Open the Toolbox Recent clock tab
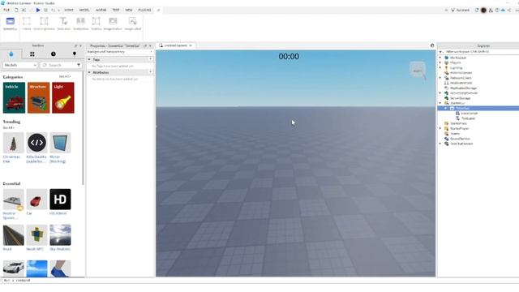Image resolution: width=519 pixels, height=292 pixels. (x=54, y=54)
